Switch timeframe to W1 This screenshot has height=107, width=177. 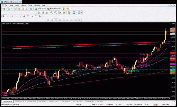click(x=75, y=20)
